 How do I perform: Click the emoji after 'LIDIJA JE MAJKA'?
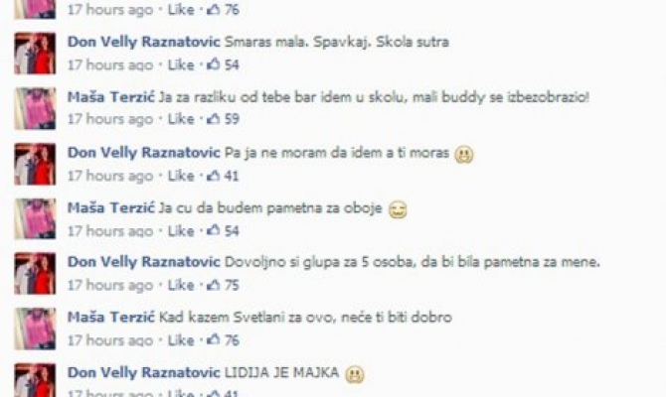tap(355, 374)
